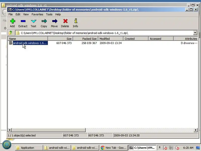The image size is (201, 151).
Task: Open the Info properties icon
Action: click(76, 21)
